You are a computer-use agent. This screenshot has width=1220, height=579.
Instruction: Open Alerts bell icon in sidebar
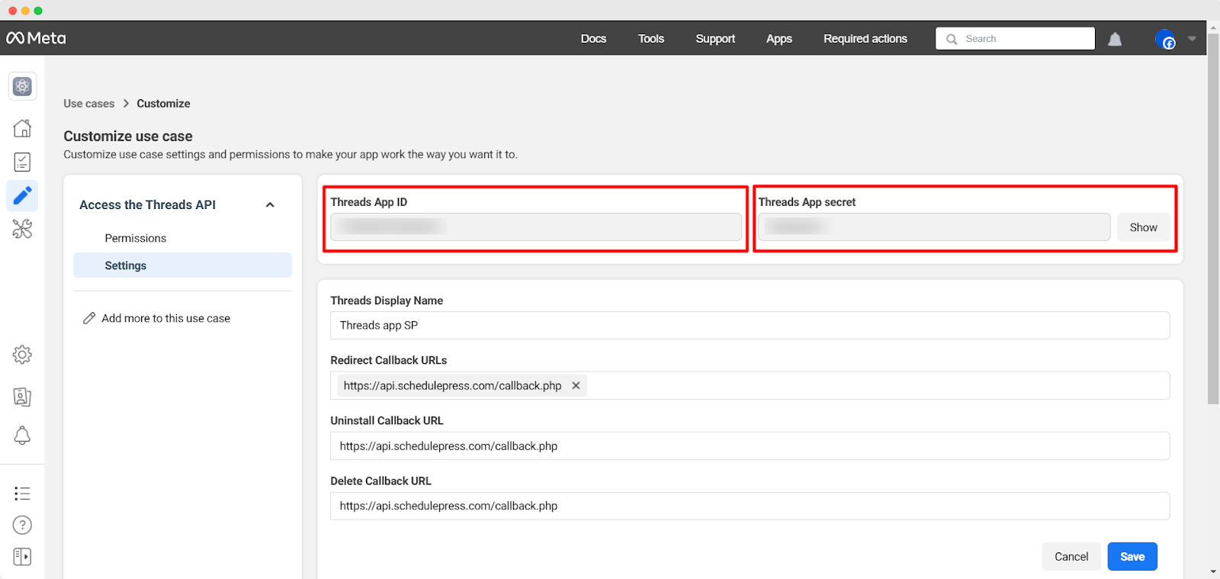click(22, 436)
